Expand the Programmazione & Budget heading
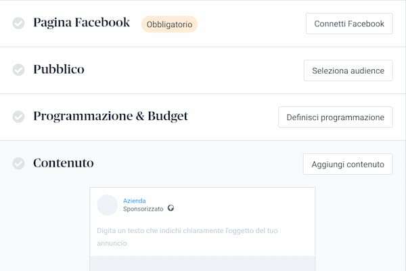The width and height of the screenshot is (406, 271). 110,116
